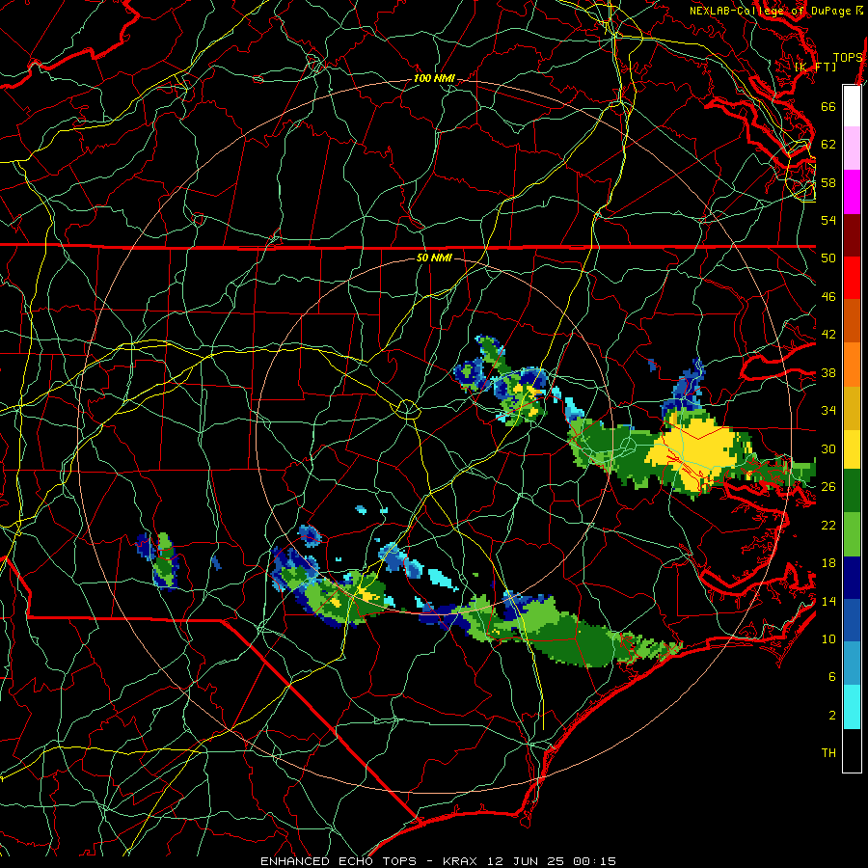
Task: Click the 42 legend value
Action: 828,334
